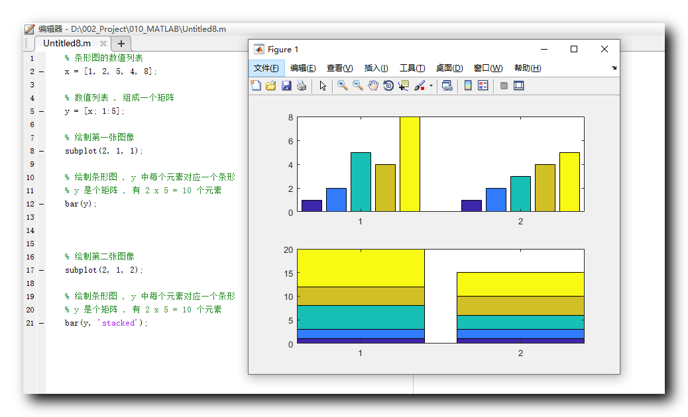Set breakpoint dash at line 17

41,270
